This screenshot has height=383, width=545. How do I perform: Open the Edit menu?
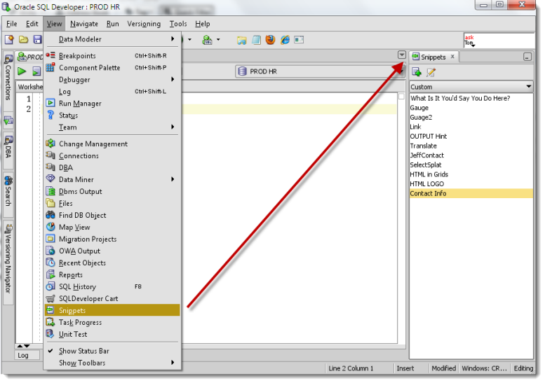(x=32, y=24)
